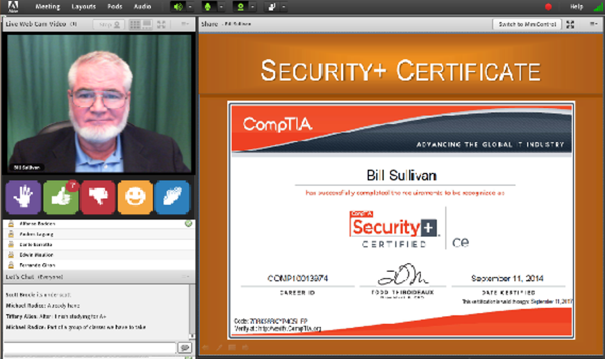Click the status hand-raise icon in the top bar

(x=272, y=6)
